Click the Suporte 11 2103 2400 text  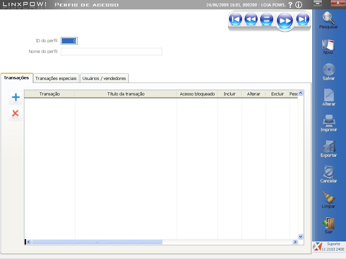[x=333, y=247]
